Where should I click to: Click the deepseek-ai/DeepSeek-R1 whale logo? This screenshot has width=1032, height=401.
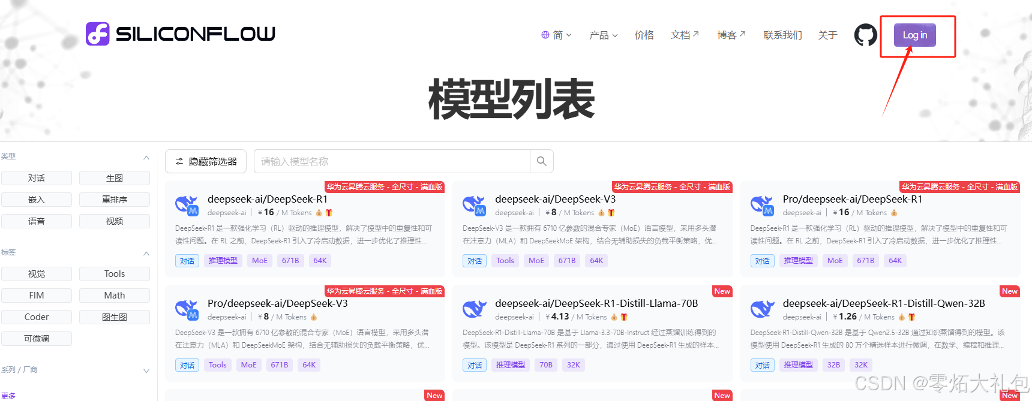click(187, 205)
